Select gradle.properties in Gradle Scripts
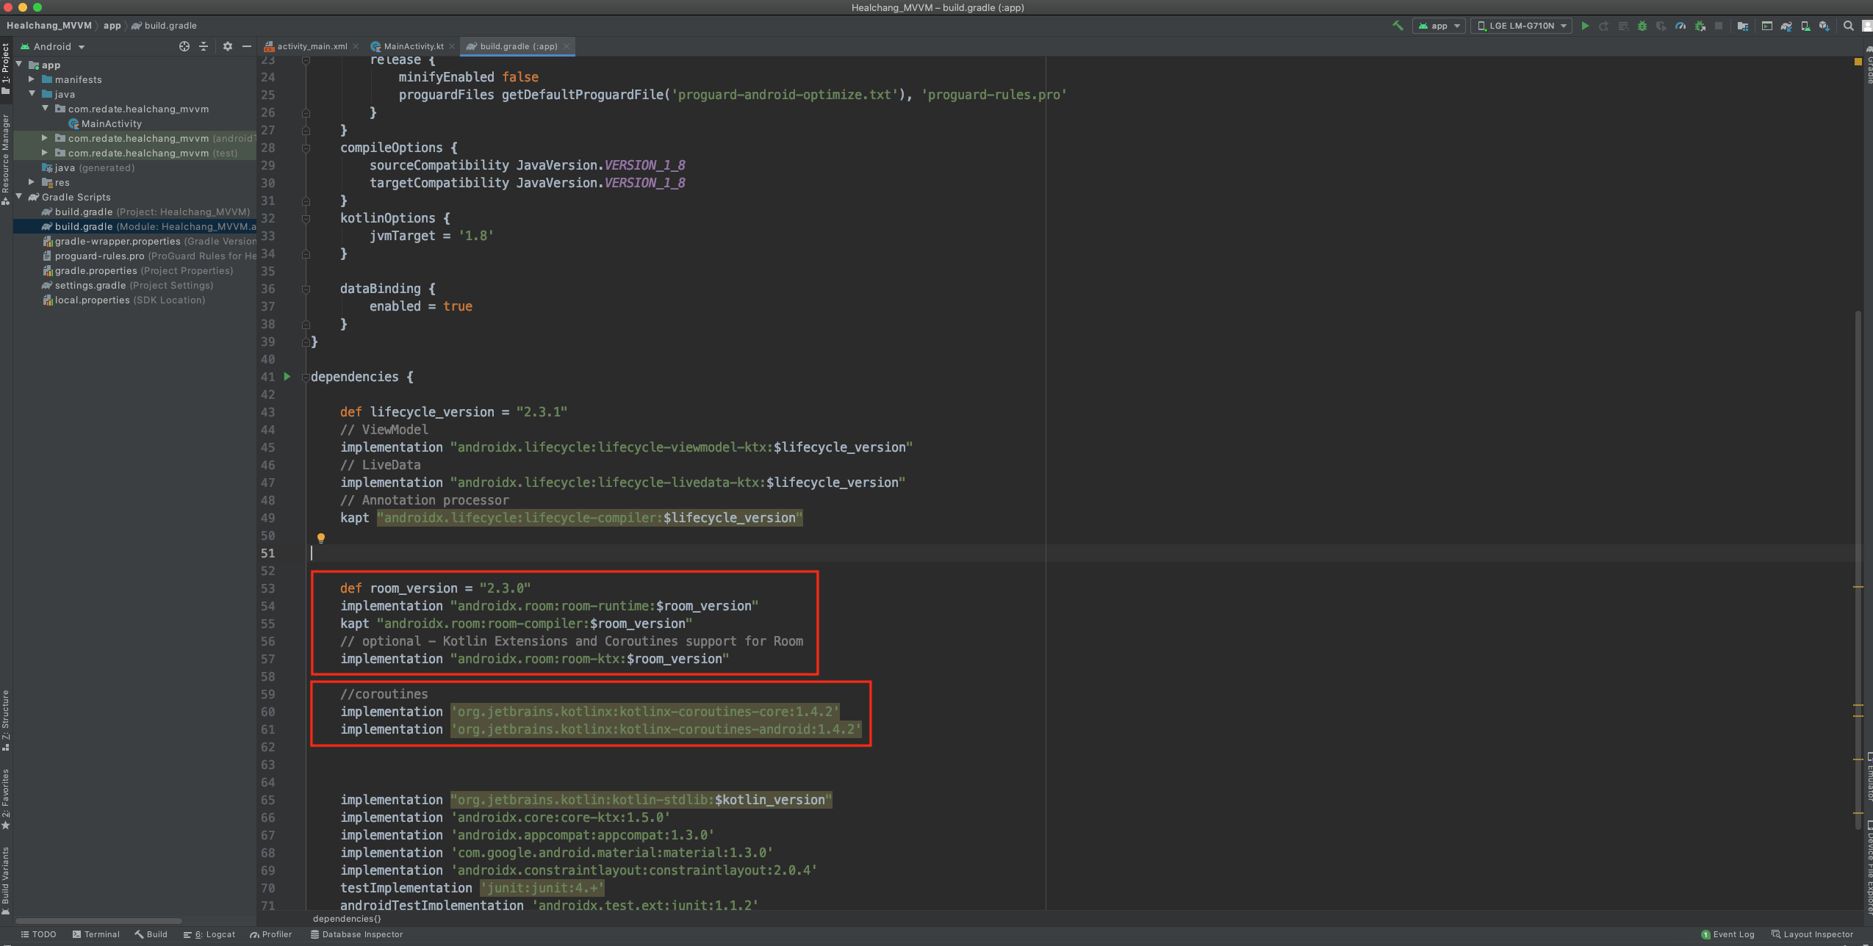The width and height of the screenshot is (1873, 946). point(96,270)
